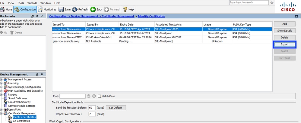Toggle the Match Case checkbox
The image size is (301, 123).
coord(99,96)
